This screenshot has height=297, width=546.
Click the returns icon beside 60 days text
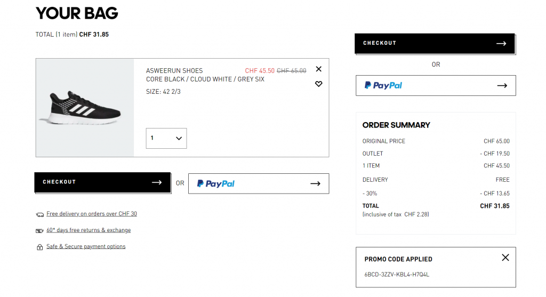pos(39,231)
